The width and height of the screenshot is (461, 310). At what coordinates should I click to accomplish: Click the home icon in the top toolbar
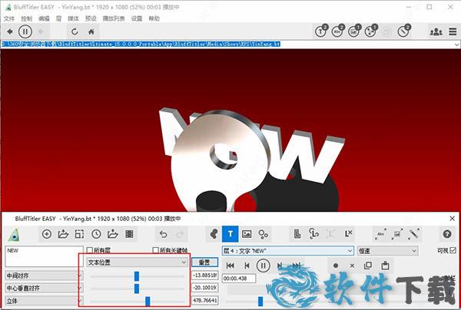(x=92, y=31)
